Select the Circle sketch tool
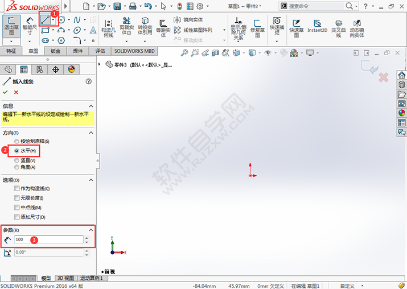Screen dimensions: 407x289 click(62, 20)
